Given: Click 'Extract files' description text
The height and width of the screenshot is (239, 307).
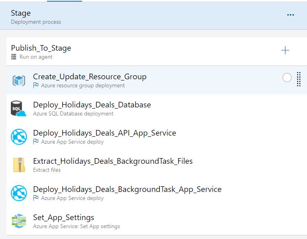Looking at the screenshot, I should [47, 170].
